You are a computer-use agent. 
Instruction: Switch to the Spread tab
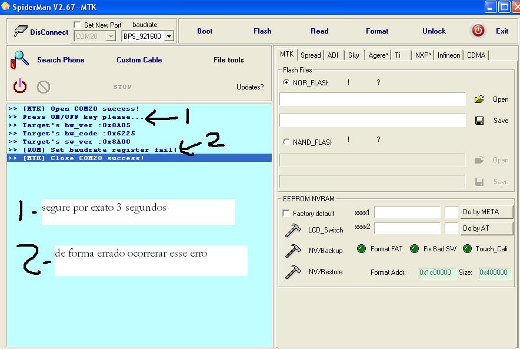coord(311,55)
